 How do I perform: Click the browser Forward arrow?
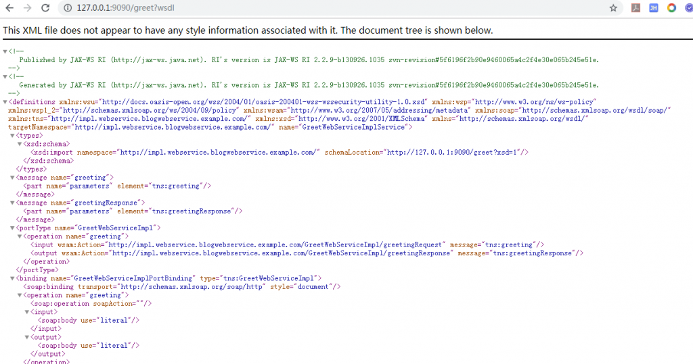pos(27,8)
